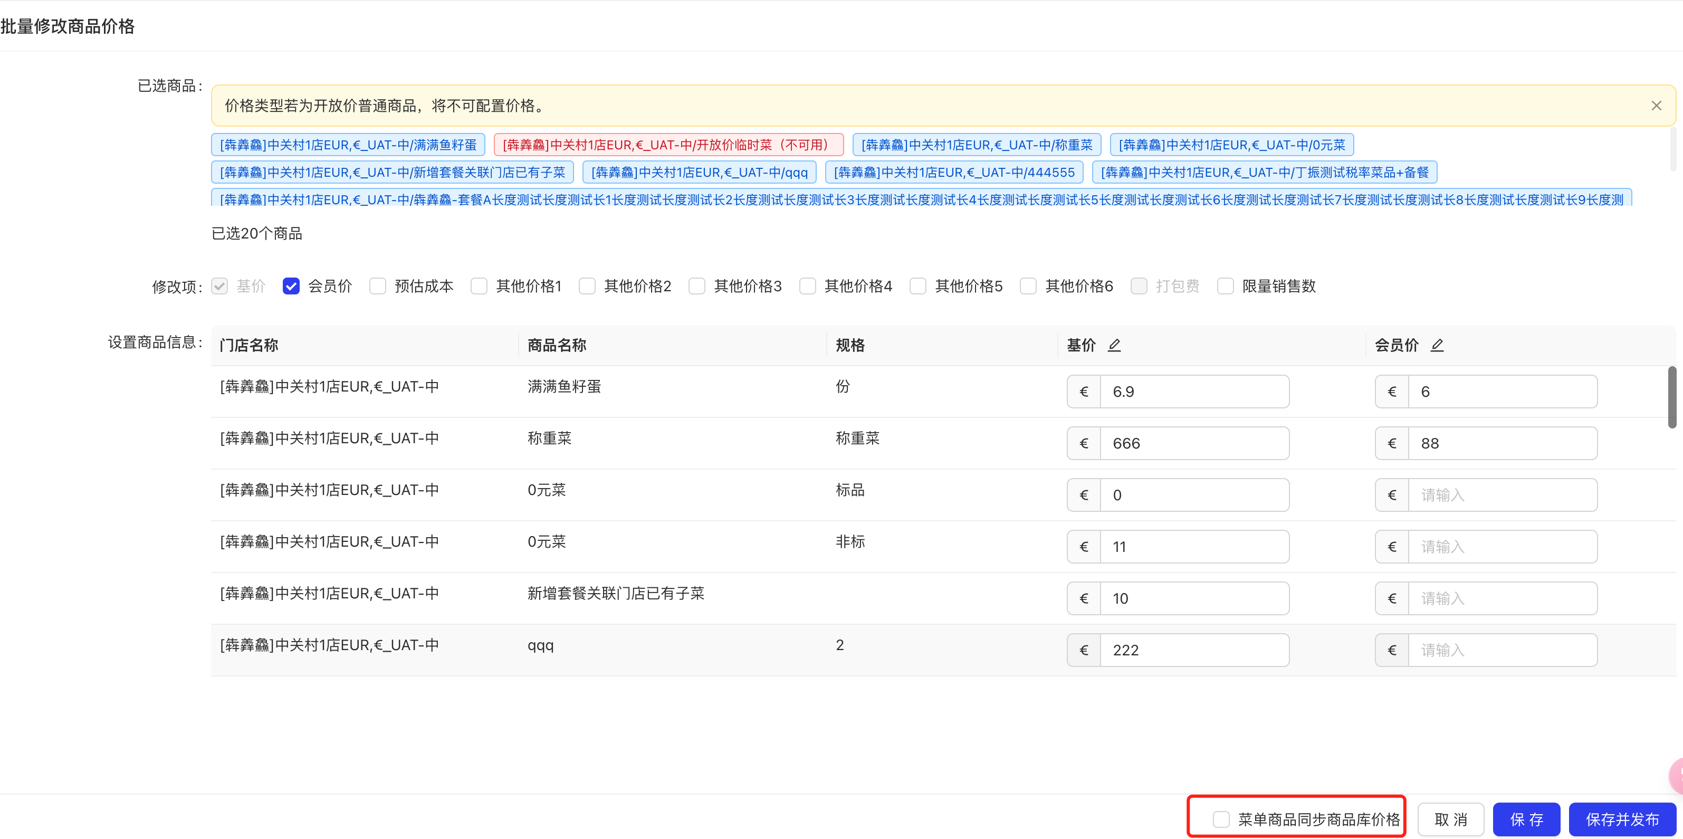Select the 满满鱼籽蛋 product tag

coord(348,145)
